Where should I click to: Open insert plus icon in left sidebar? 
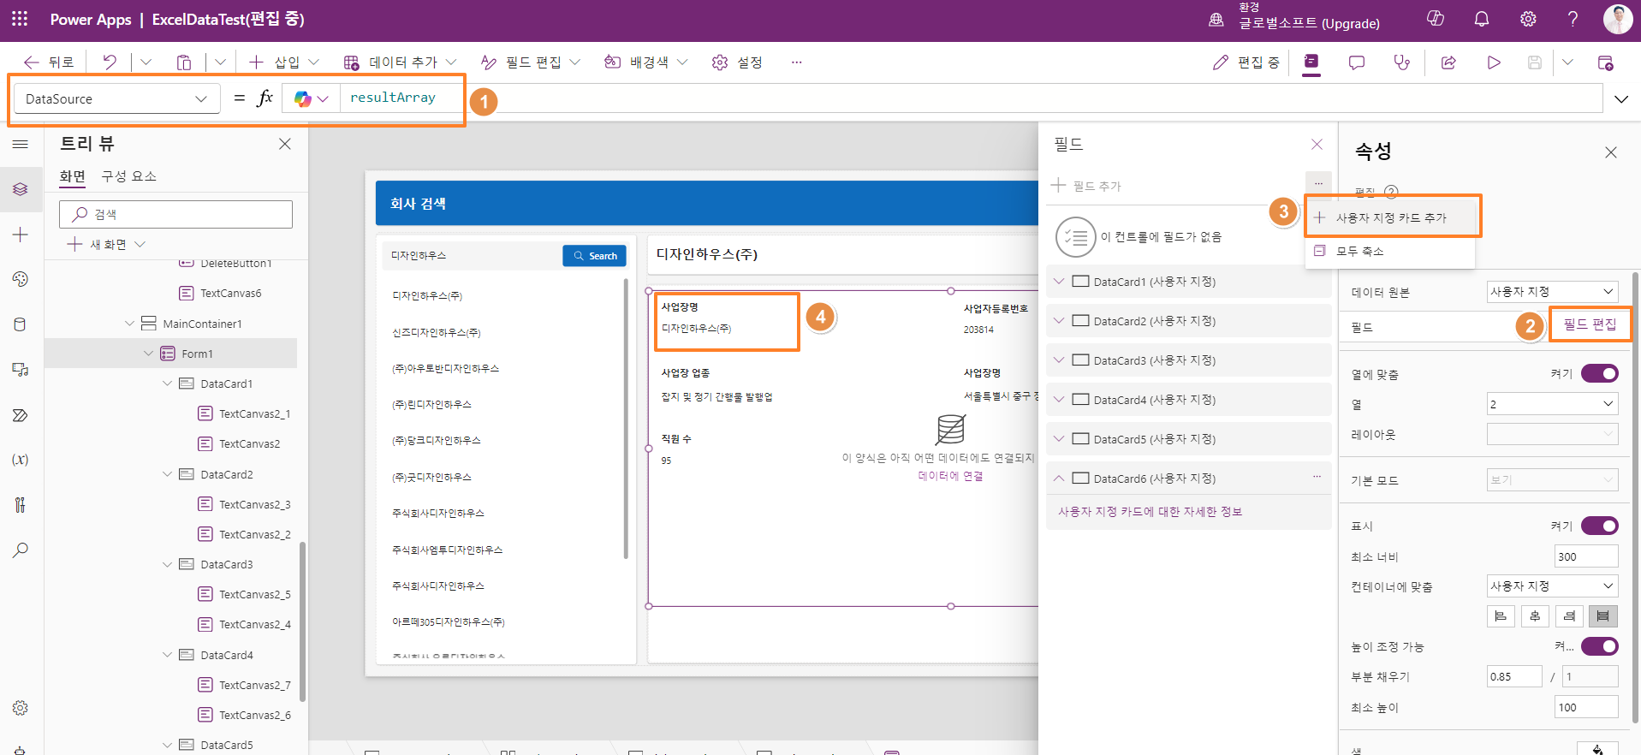point(21,235)
